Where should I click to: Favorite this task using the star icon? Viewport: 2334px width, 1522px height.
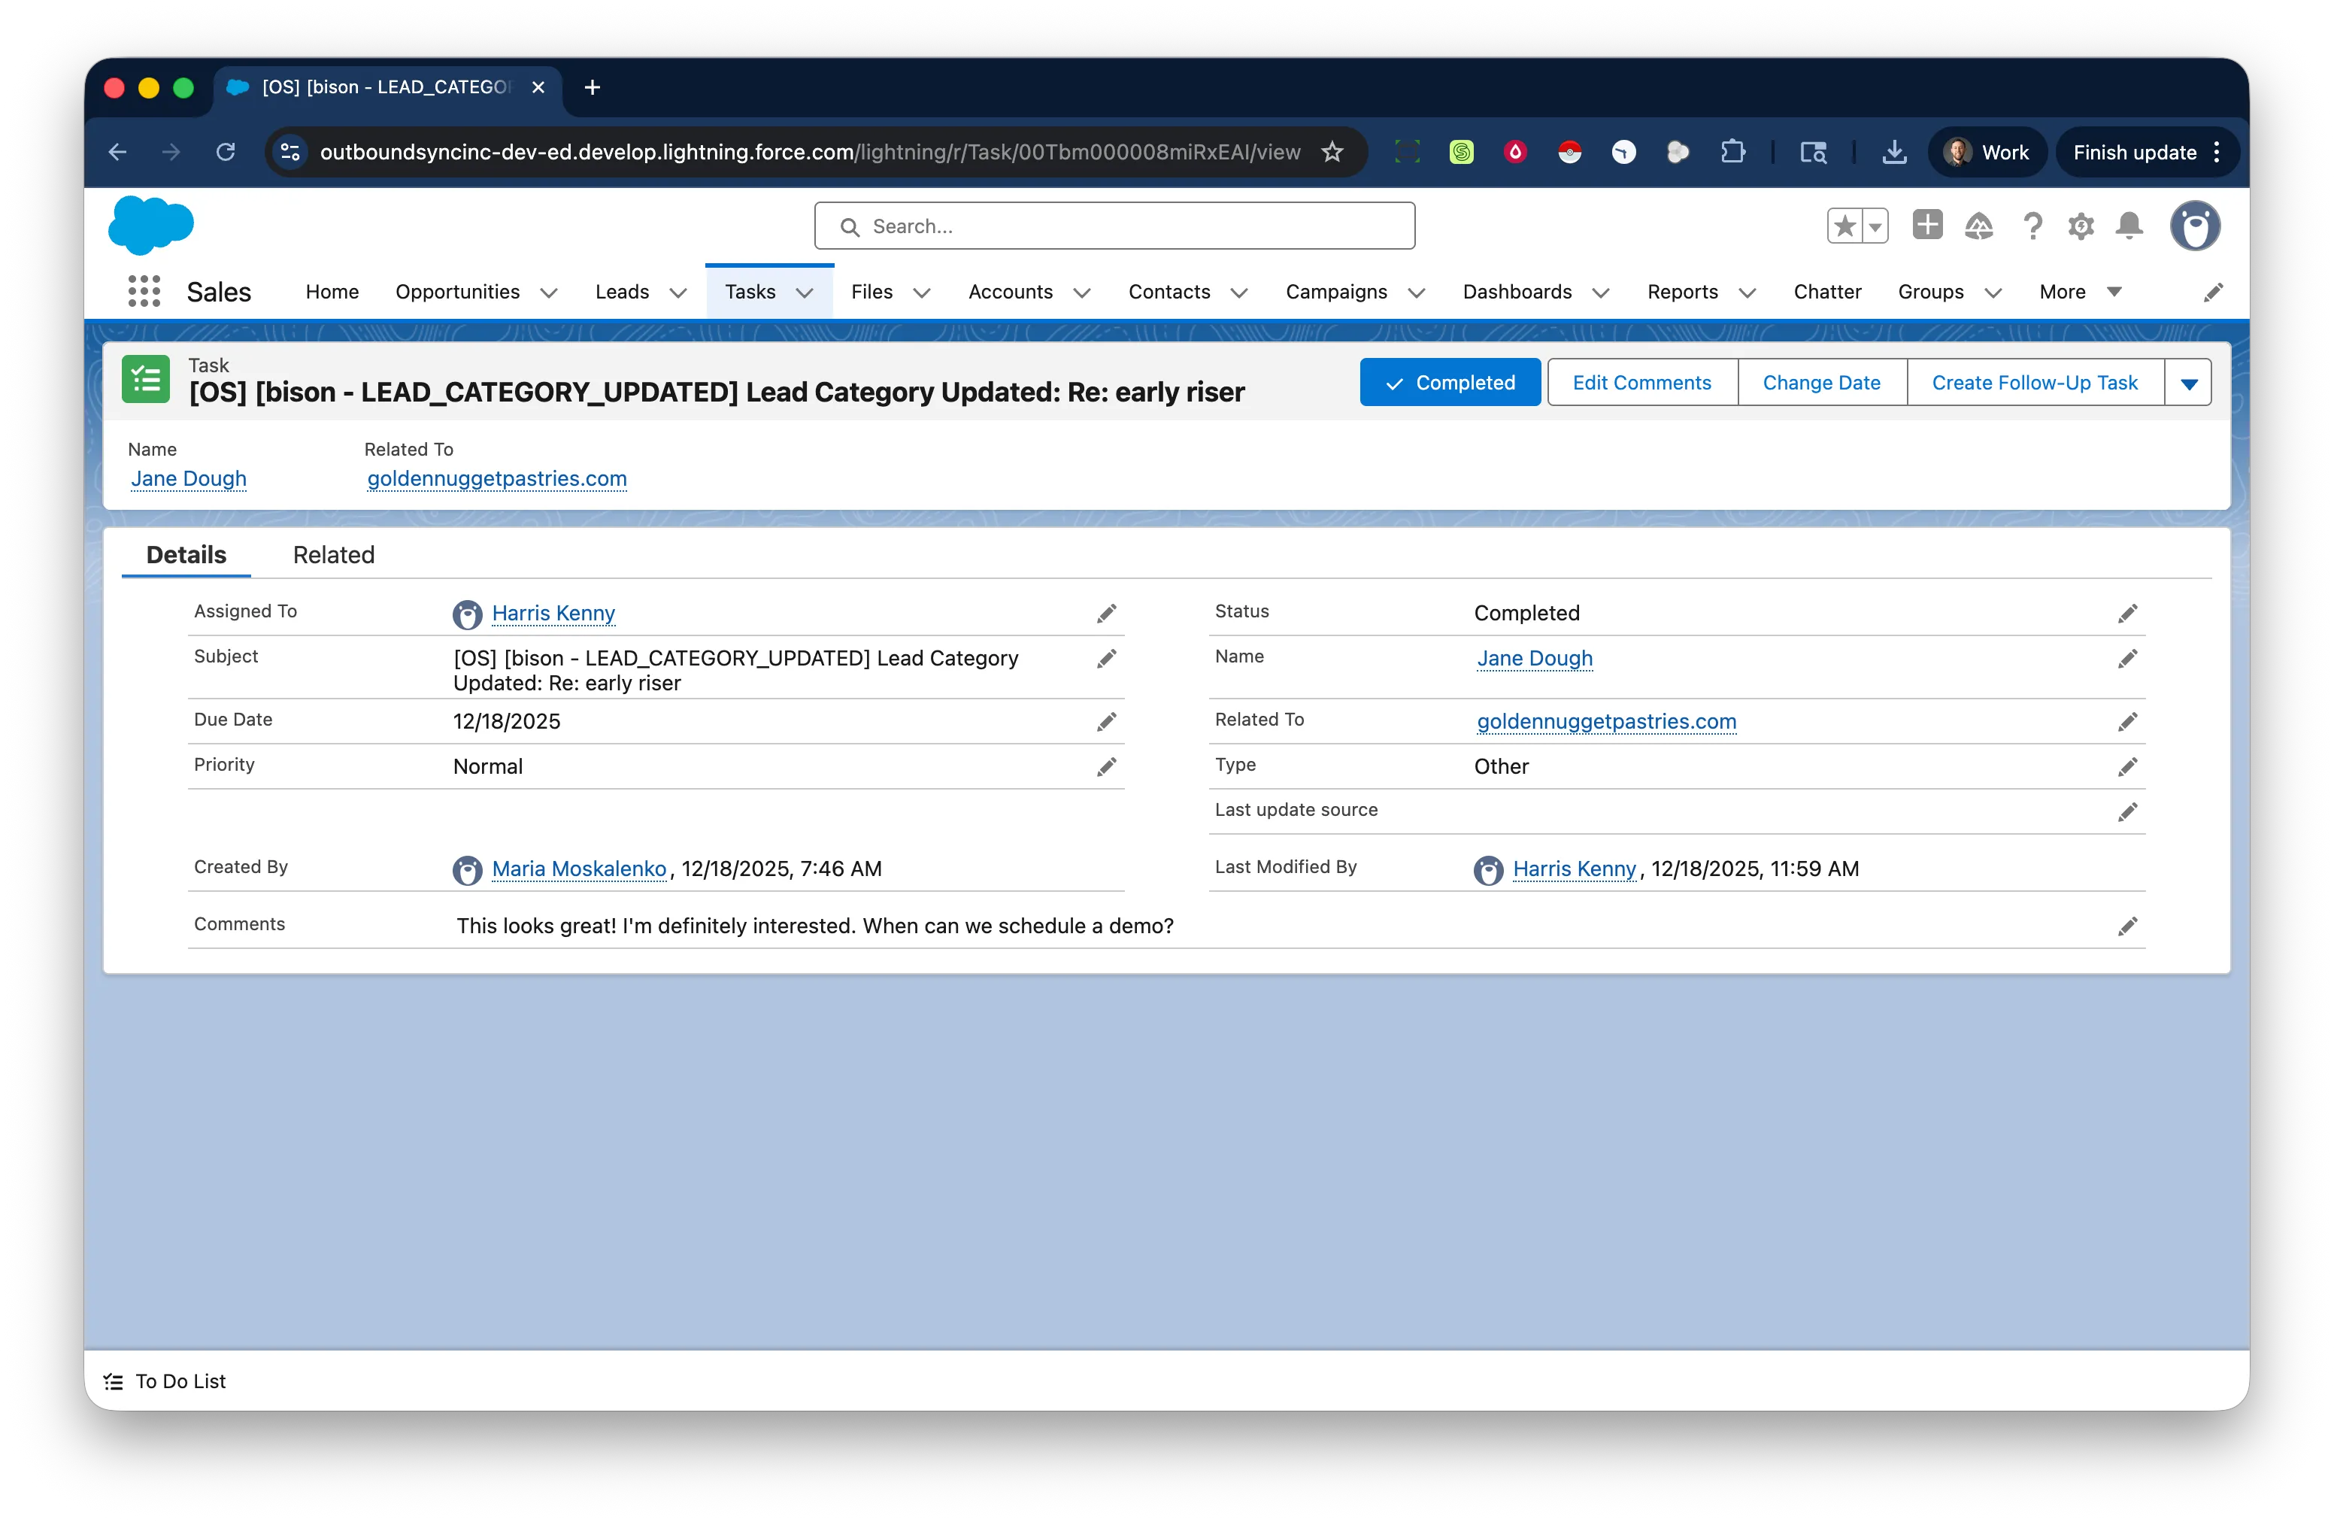[x=1847, y=226]
